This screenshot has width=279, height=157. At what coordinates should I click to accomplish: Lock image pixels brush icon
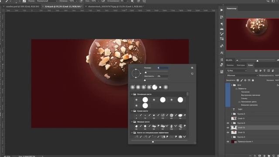[242, 80]
